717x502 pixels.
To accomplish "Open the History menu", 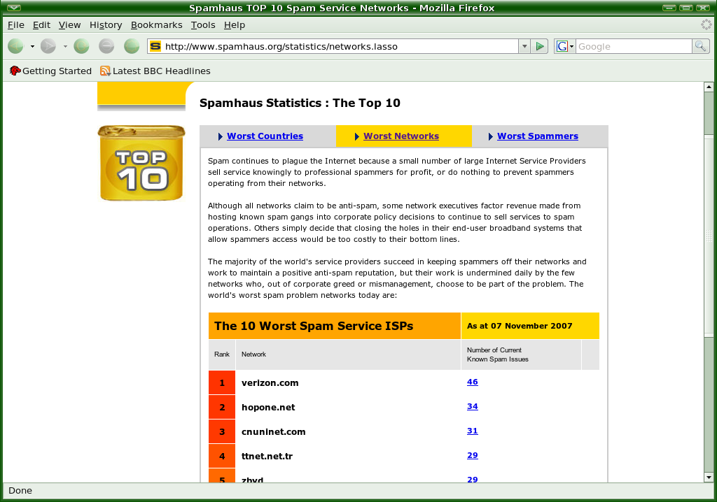I will coord(106,25).
